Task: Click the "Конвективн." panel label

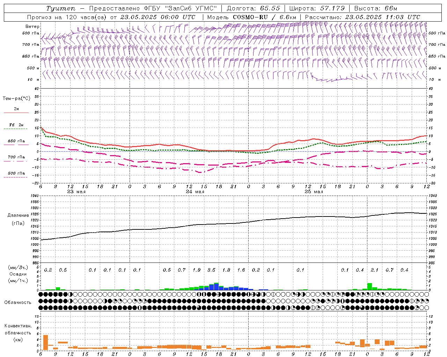Action: pyautogui.click(x=18, y=326)
